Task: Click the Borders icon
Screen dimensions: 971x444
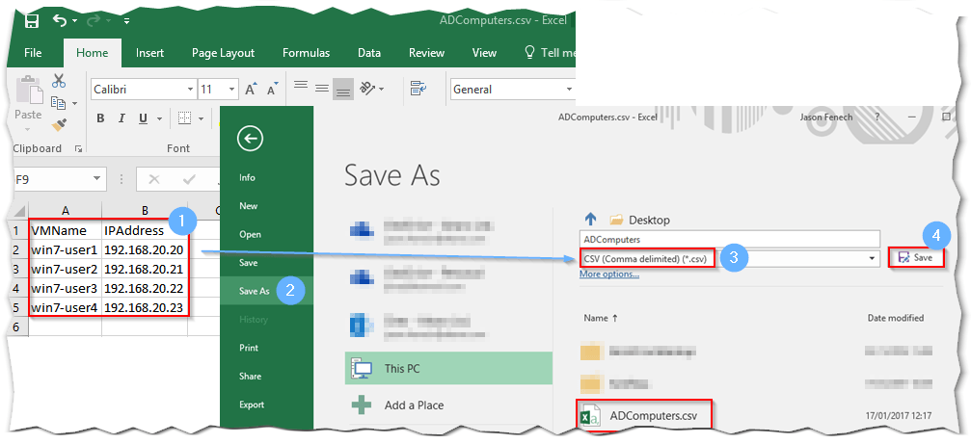Action: [184, 118]
